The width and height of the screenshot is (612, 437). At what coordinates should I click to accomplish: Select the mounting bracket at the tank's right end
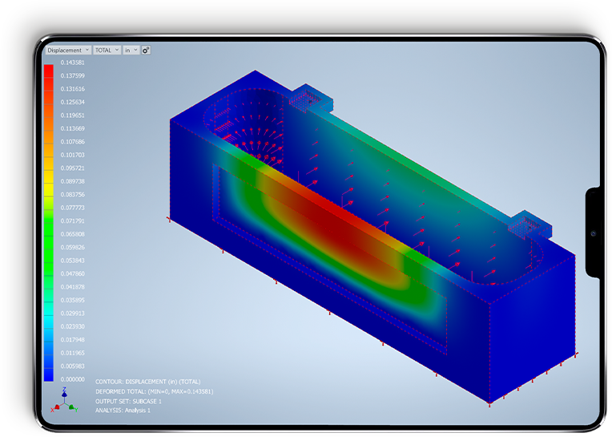(x=532, y=226)
